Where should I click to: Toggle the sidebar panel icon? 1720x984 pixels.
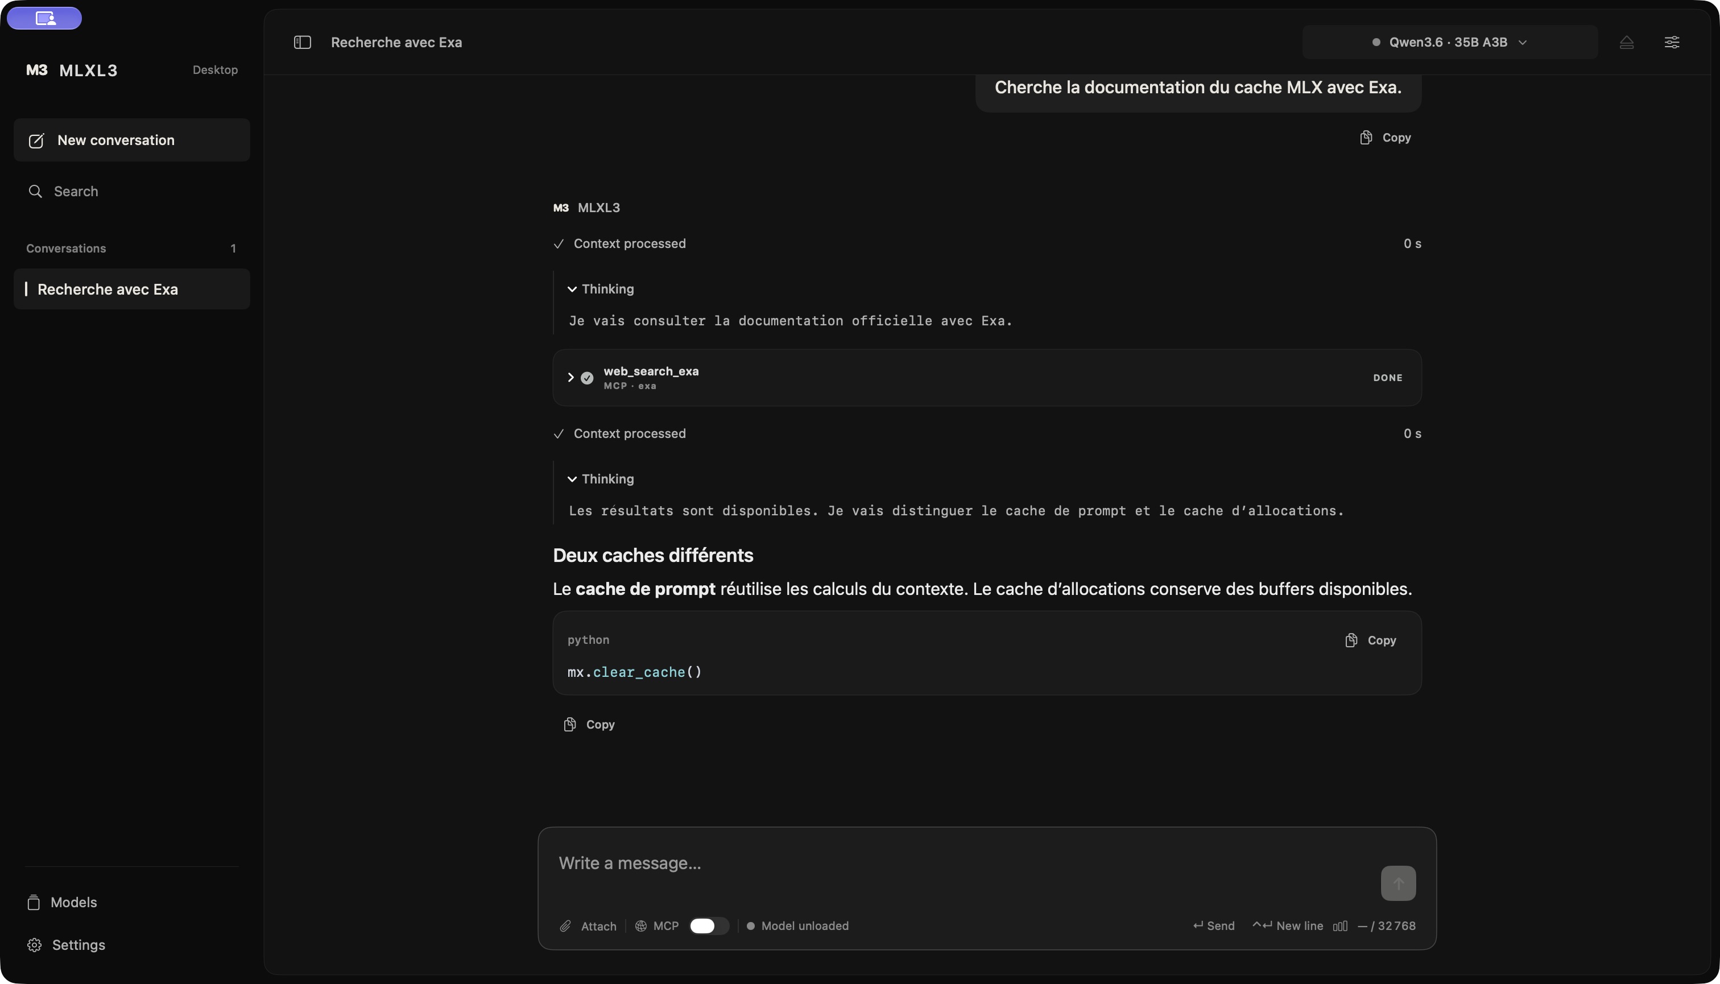click(x=302, y=42)
